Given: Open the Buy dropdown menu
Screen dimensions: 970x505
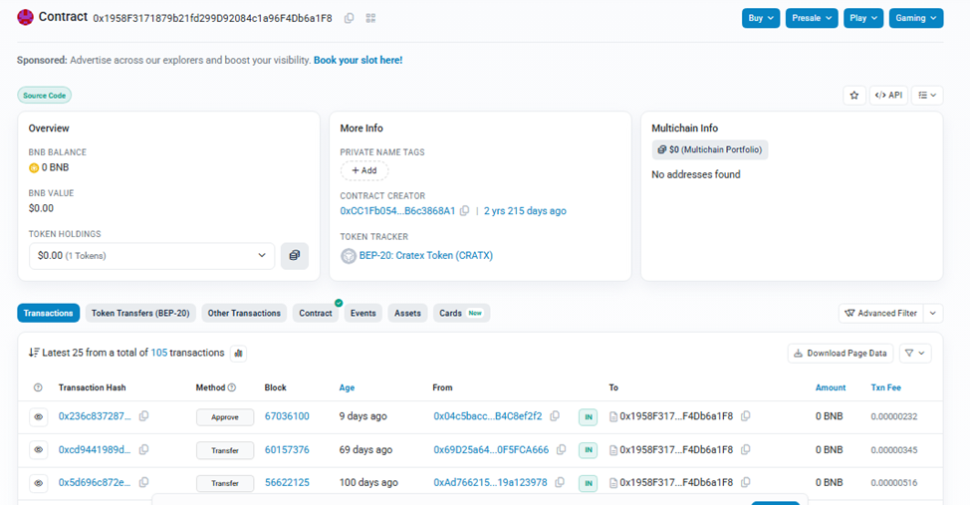Looking at the screenshot, I should 761,18.
